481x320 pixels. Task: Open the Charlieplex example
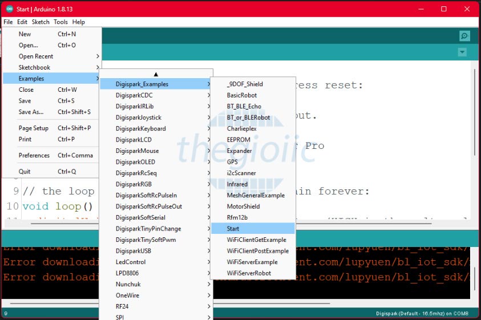click(x=253, y=128)
